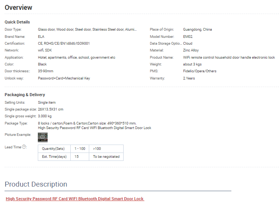
Task: Select the Overview heading
Action: pyautogui.click(x=19, y=8)
